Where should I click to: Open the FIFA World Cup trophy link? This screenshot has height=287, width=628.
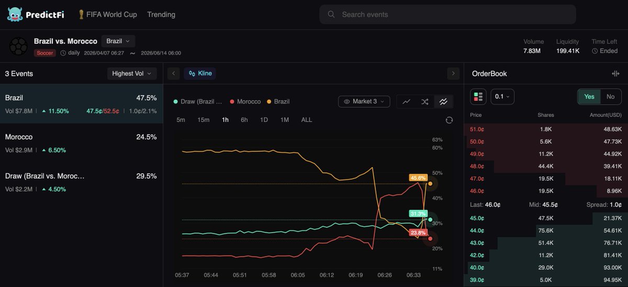(x=107, y=14)
